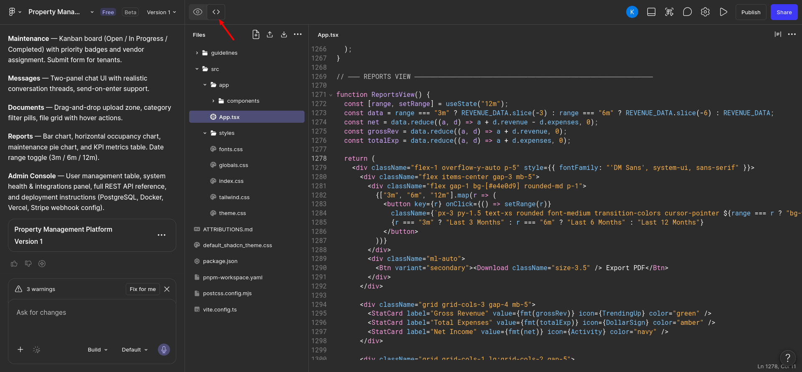Select the App.tsx file
The image size is (802, 372).
coord(246,117)
